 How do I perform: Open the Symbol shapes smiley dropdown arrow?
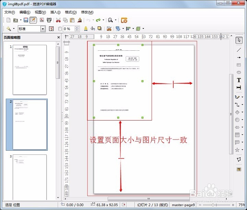click(x=243, y=120)
